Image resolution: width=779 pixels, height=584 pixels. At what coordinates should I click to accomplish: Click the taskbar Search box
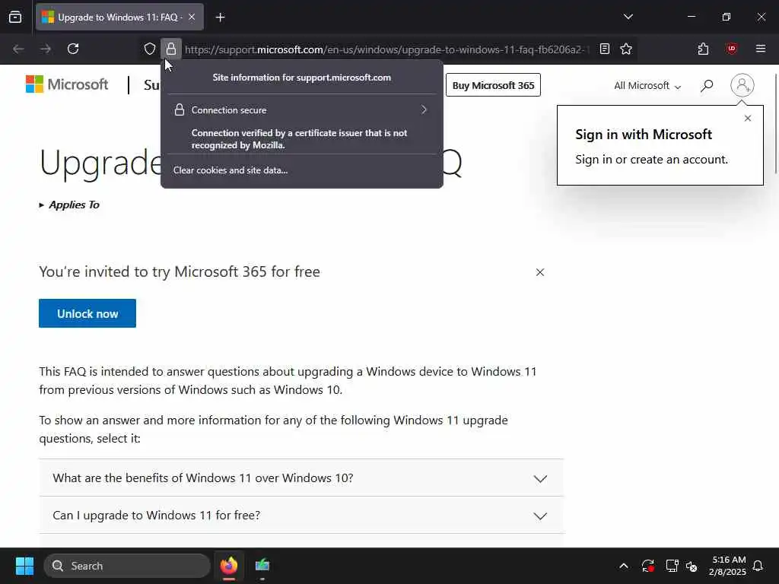coord(127,566)
